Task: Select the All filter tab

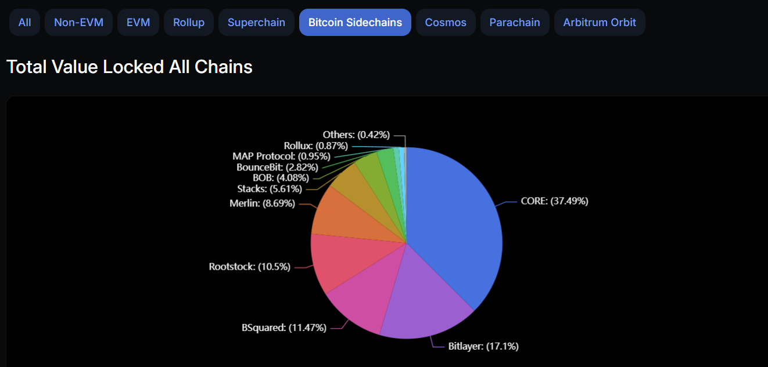Action: (24, 22)
